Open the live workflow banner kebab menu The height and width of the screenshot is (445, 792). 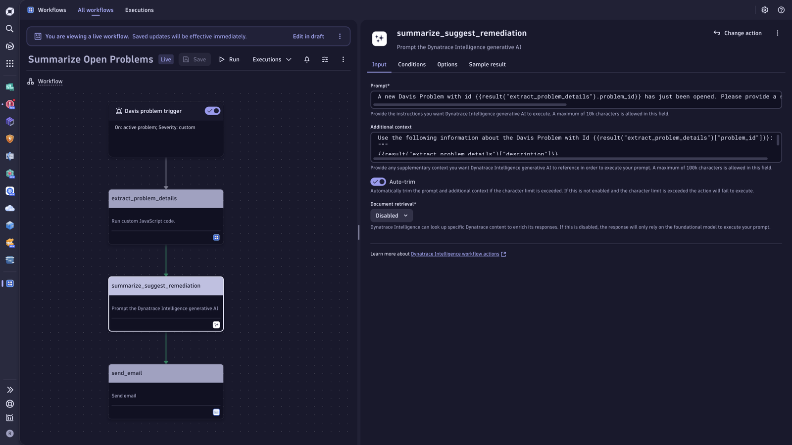(x=340, y=36)
